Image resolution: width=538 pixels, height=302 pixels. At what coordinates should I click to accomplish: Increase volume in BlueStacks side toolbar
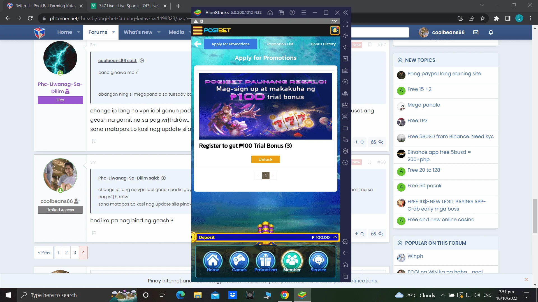click(x=345, y=36)
